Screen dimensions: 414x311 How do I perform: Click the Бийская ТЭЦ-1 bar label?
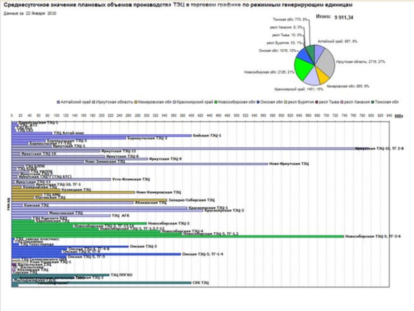[x=207, y=136]
